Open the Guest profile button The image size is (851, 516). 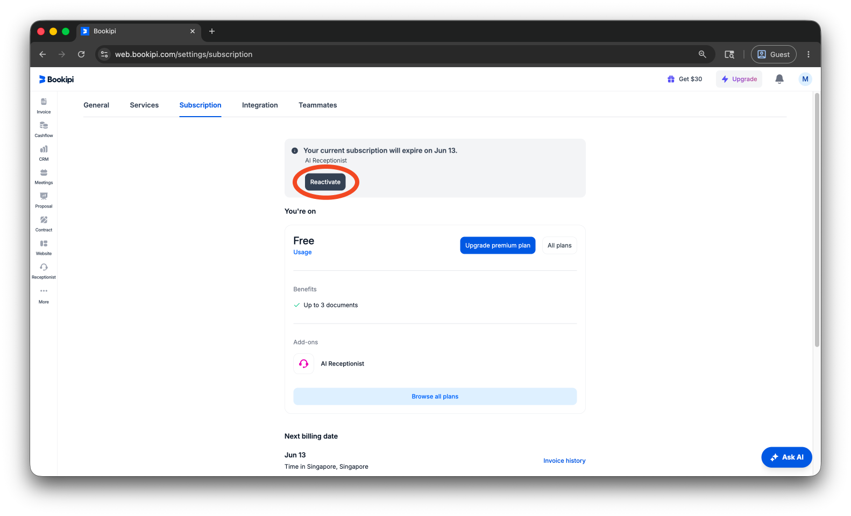pos(774,54)
